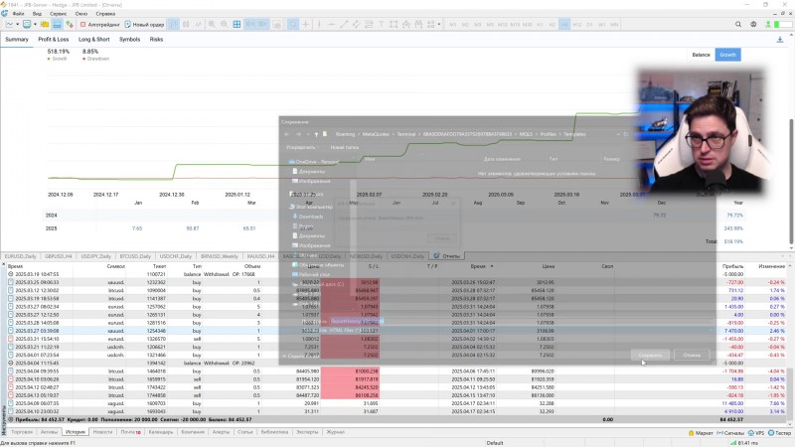Select the Growth graph view

click(x=727, y=55)
